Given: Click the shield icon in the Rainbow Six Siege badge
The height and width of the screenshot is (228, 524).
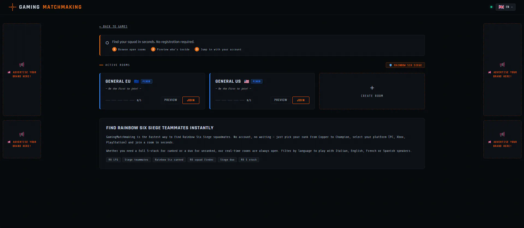Looking at the screenshot, I should tap(390, 65).
